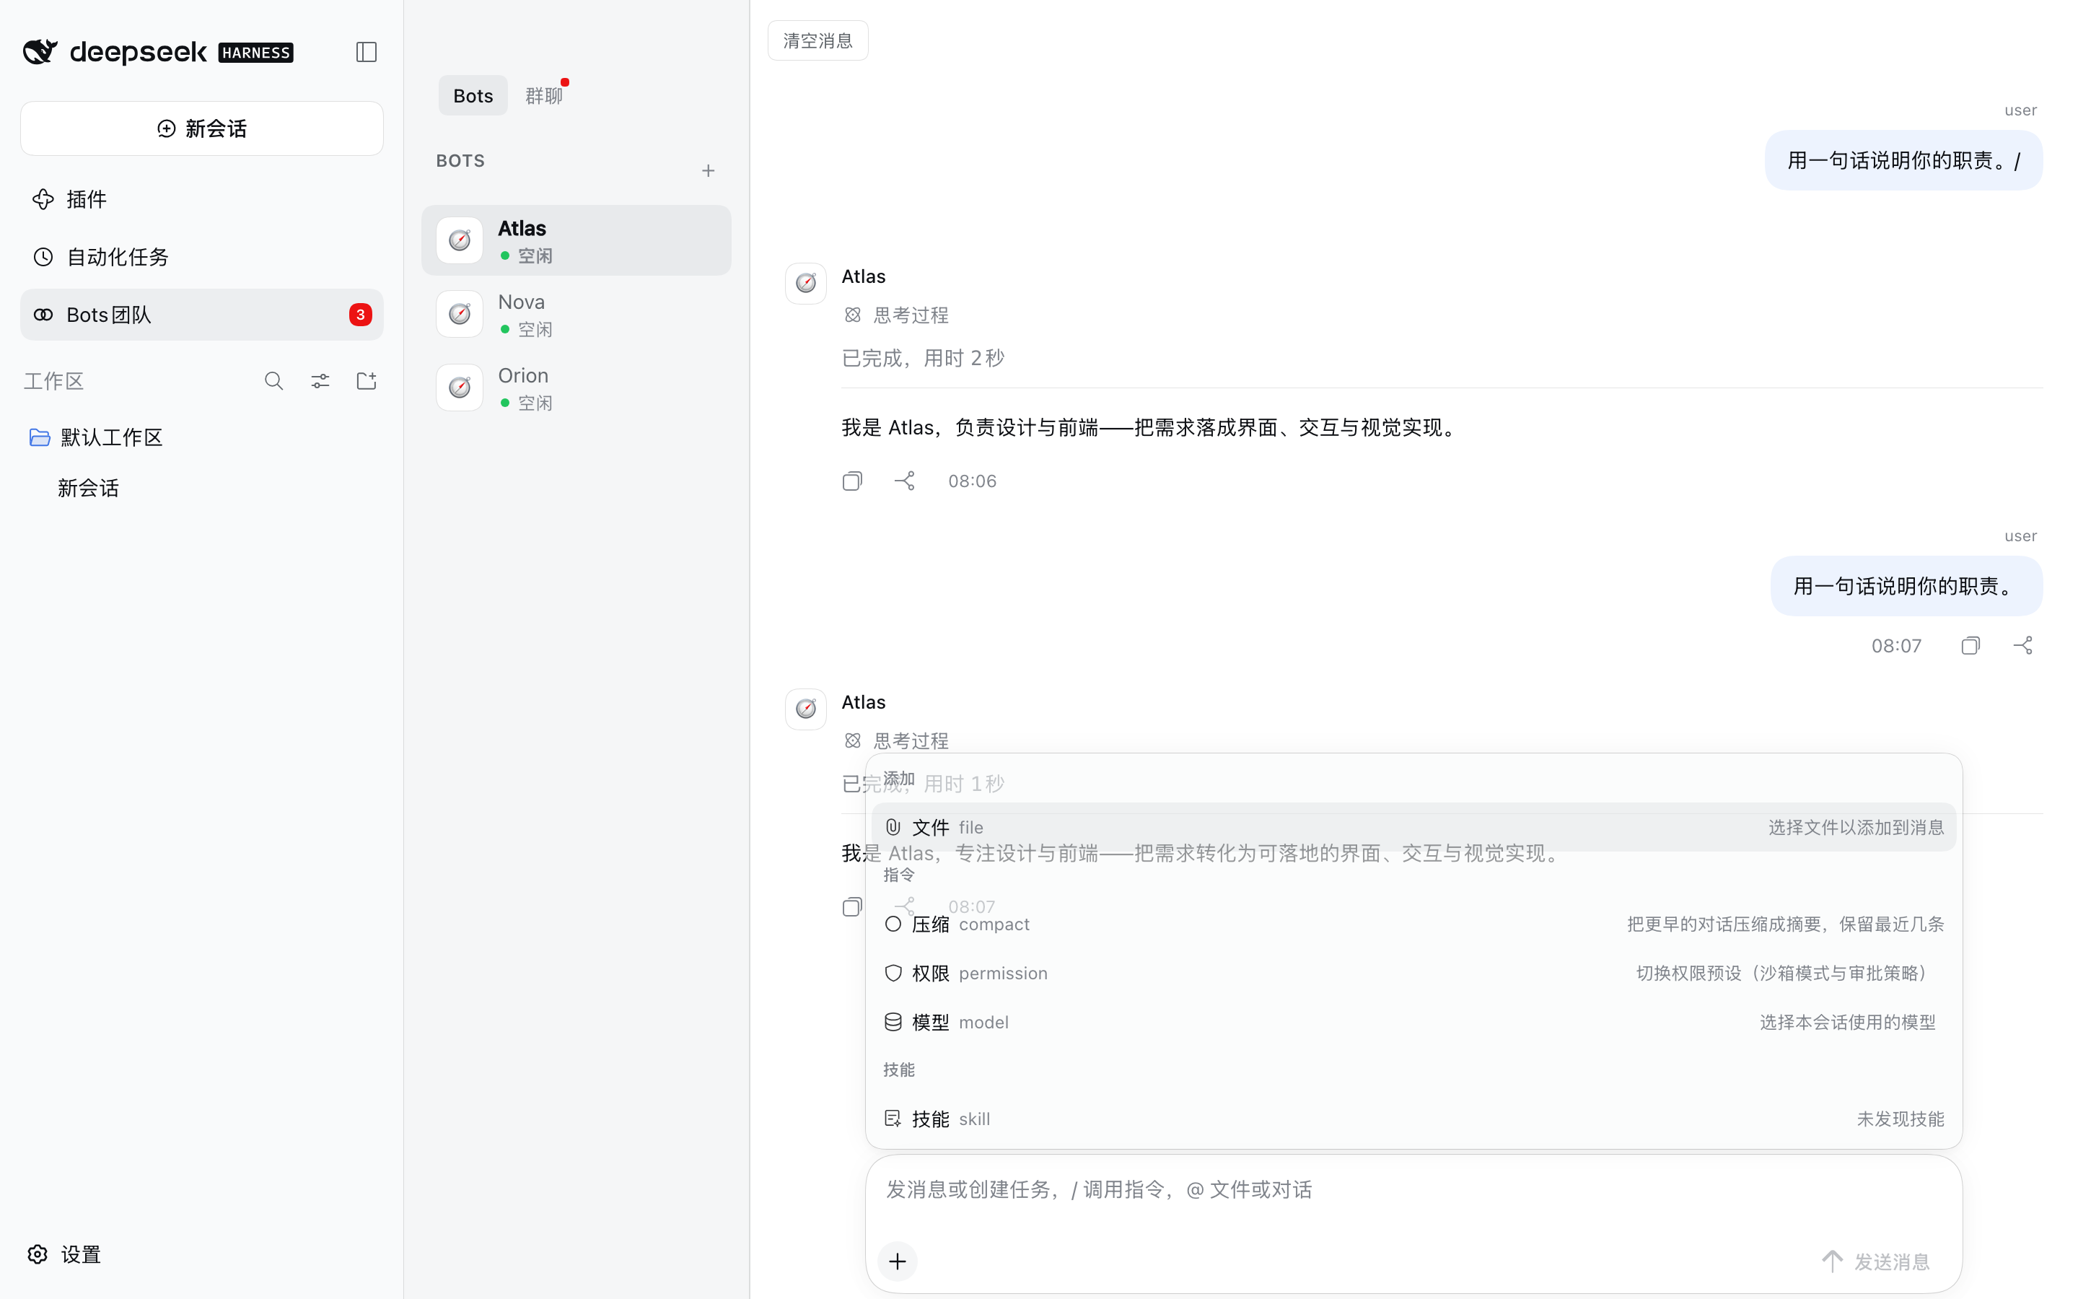Open the plus attachment menu in composer

tap(898, 1261)
